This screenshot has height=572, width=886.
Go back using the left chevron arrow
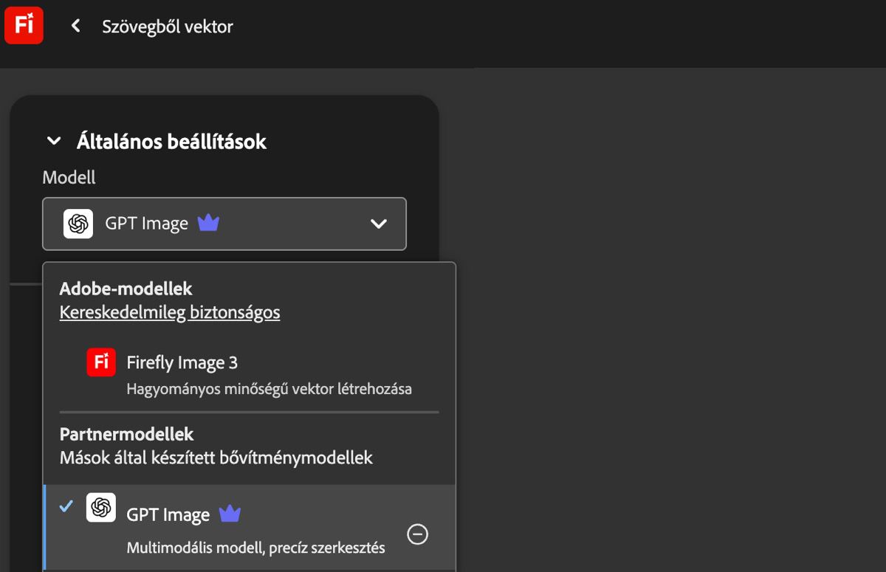coord(75,27)
